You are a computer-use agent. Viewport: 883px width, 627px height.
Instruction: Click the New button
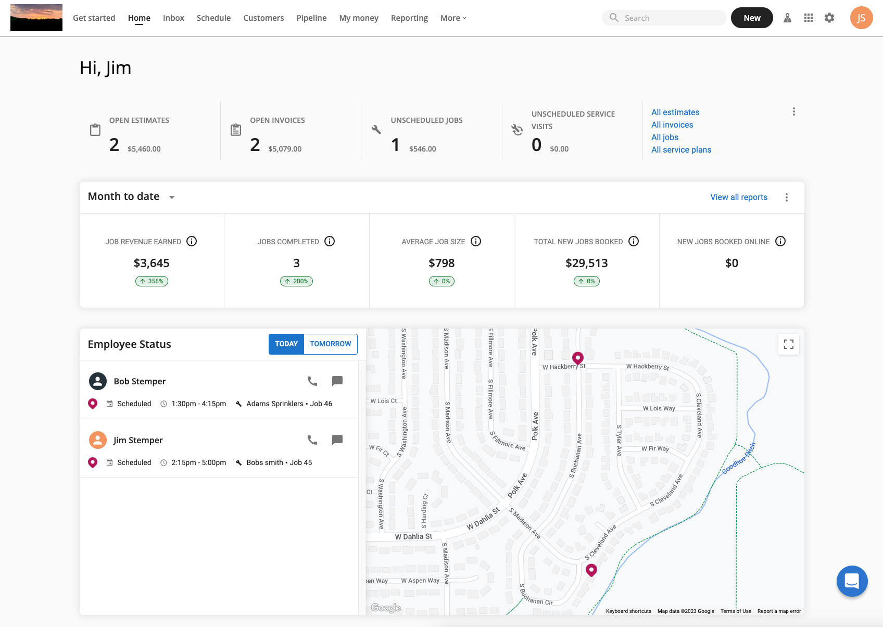(752, 18)
